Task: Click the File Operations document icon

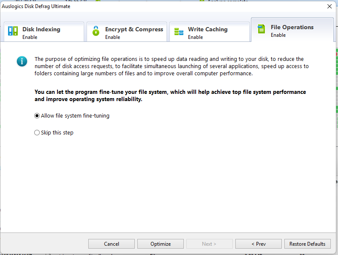Action: tap(262, 29)
